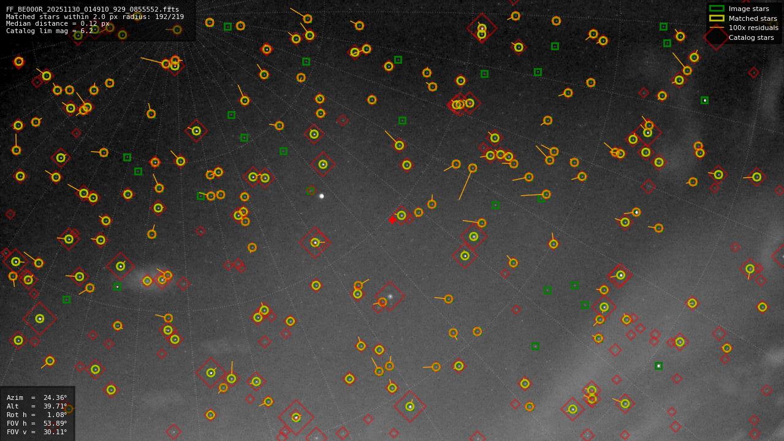Click the orange 100x residuals legend line

(x=717, y=28)
